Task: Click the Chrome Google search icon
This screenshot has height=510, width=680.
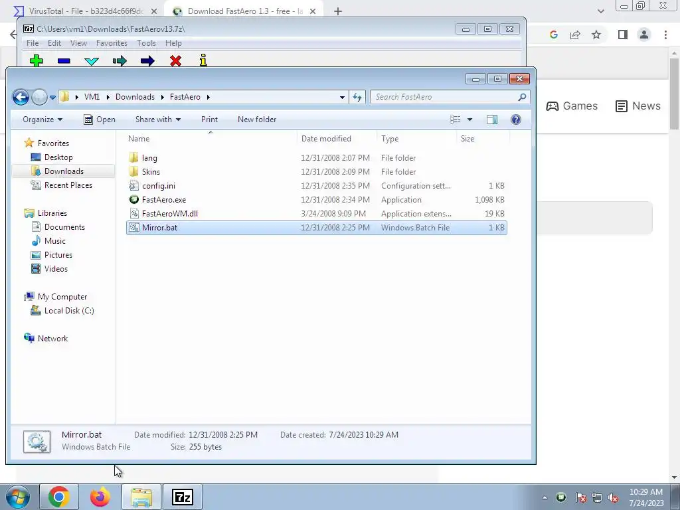Action: coord(553,35)
